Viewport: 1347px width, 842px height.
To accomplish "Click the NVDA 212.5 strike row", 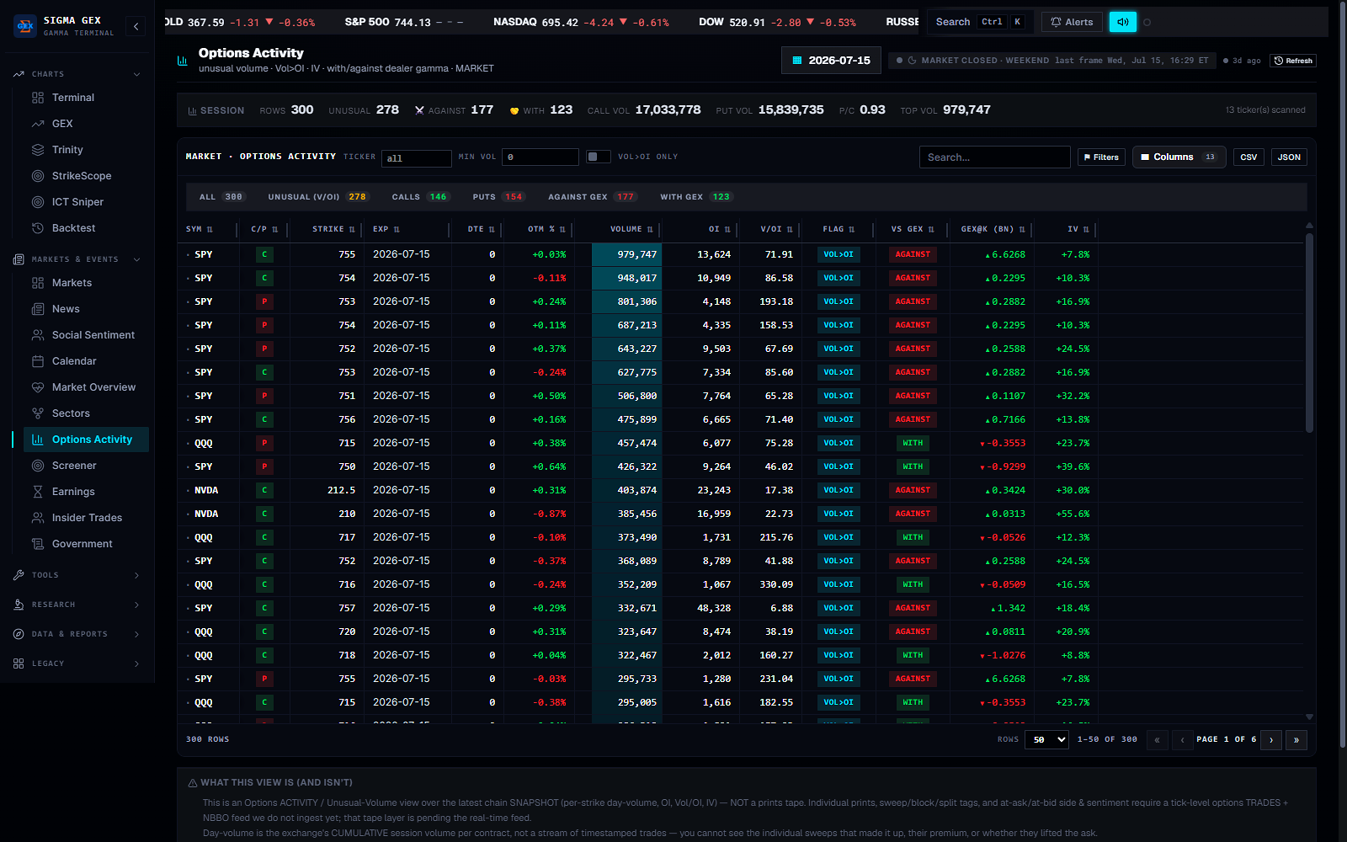I will (741, 490).
